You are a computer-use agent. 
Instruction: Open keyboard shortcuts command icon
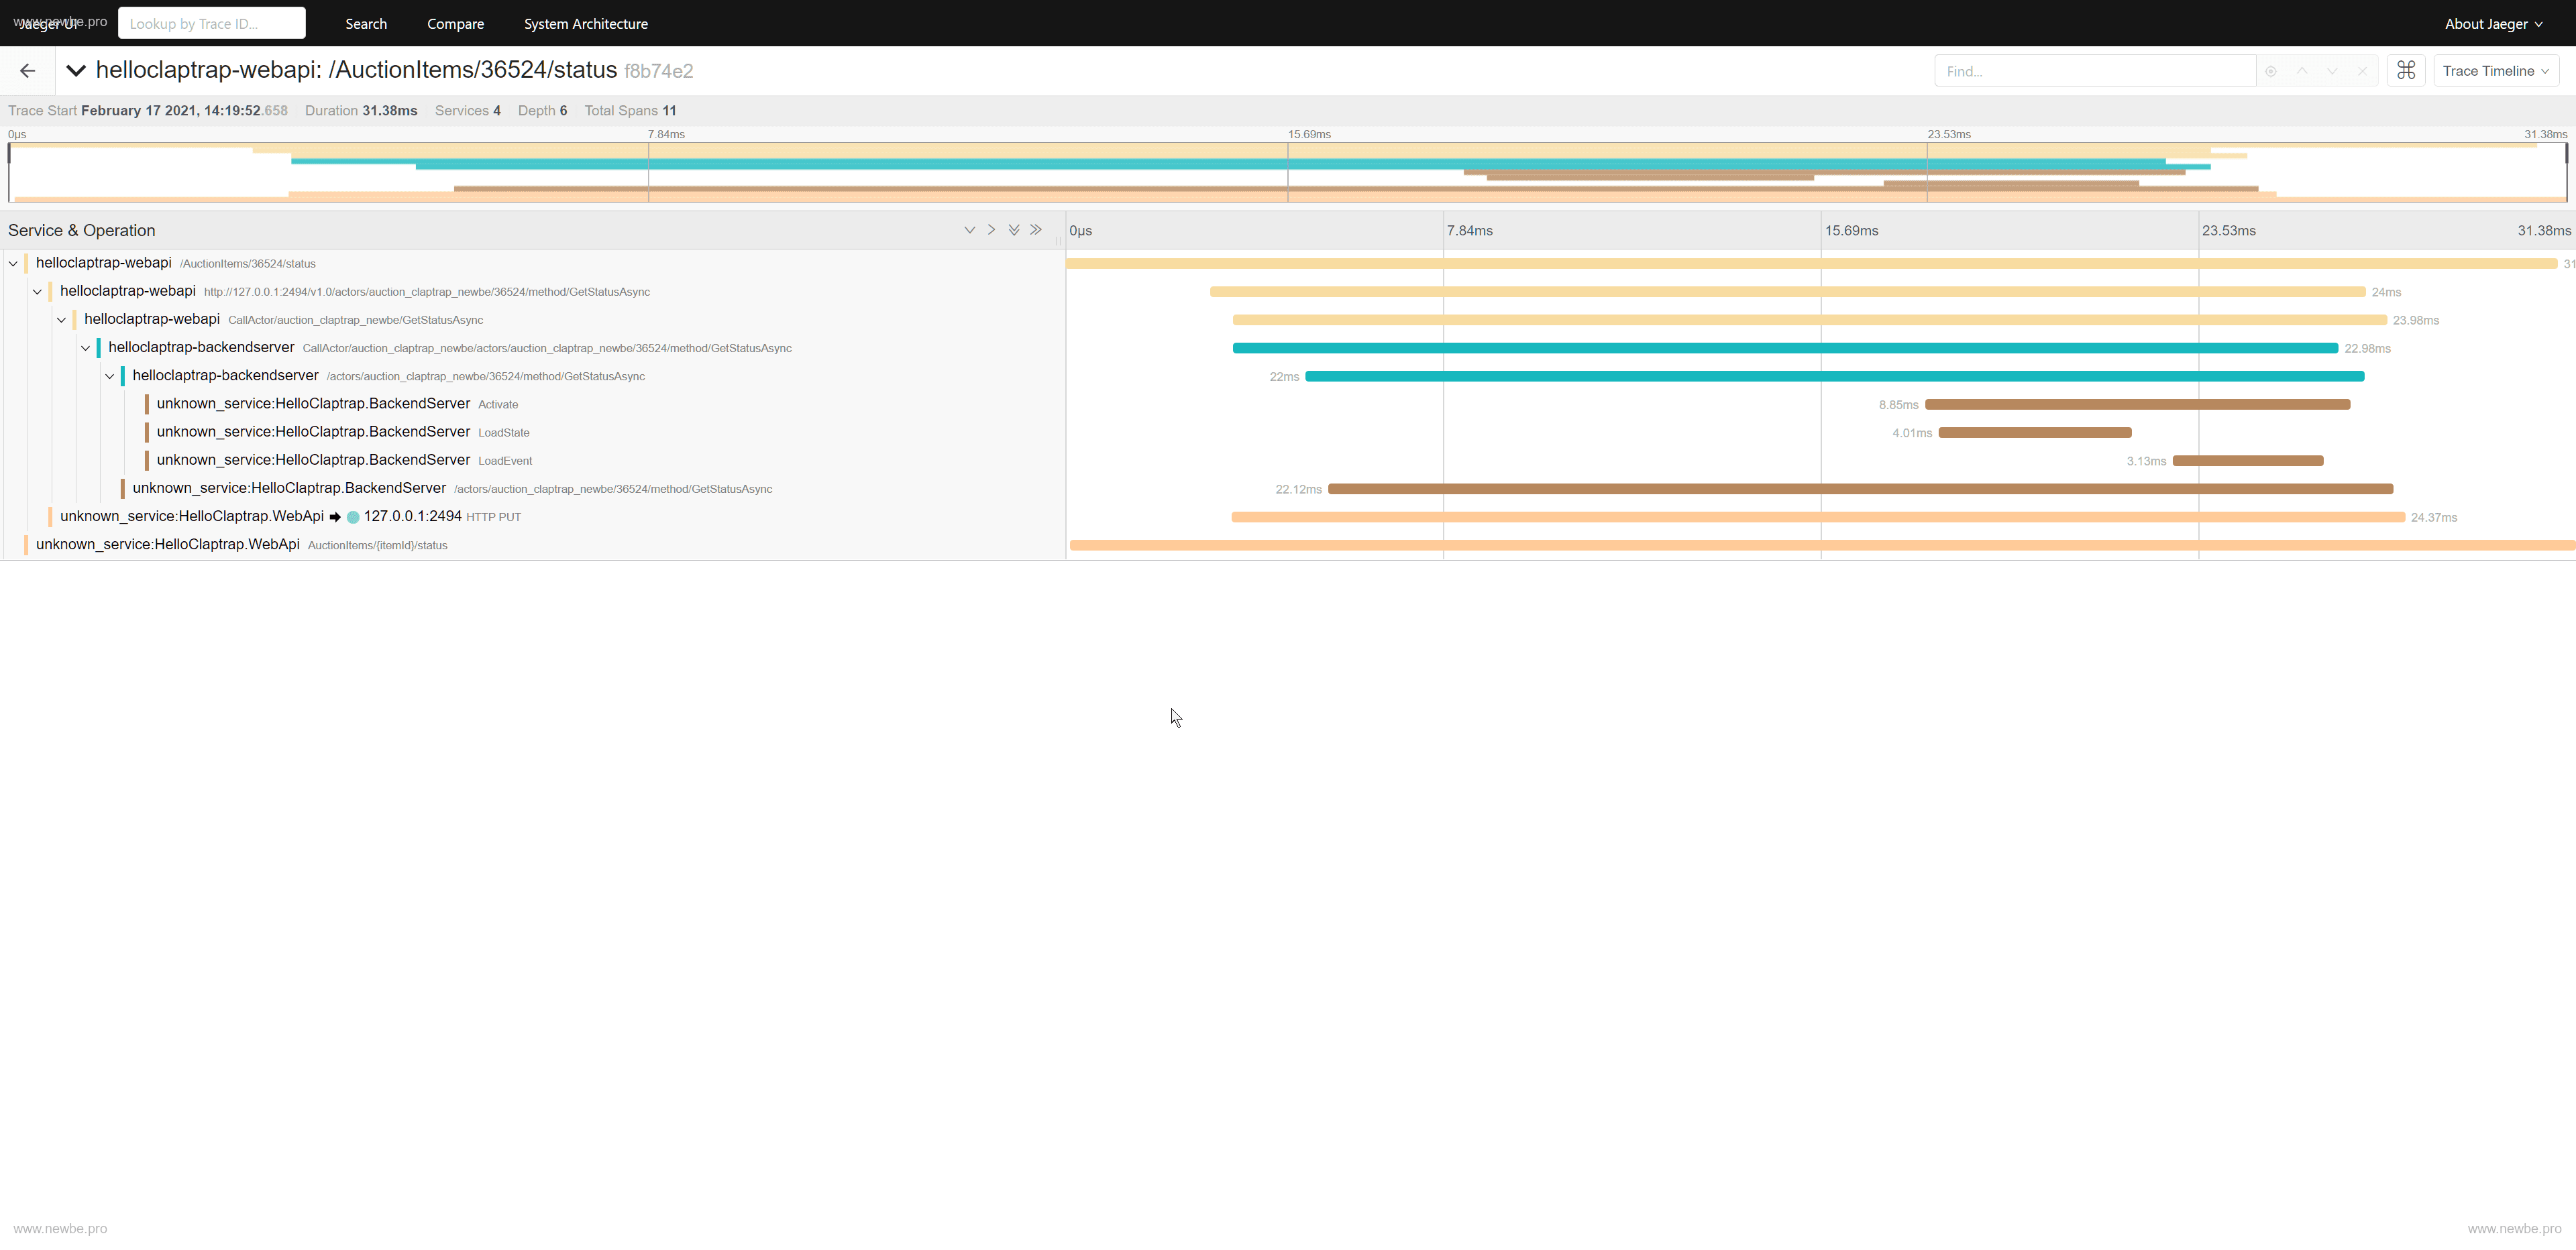pyautogui.click(x=2406, y=71)
